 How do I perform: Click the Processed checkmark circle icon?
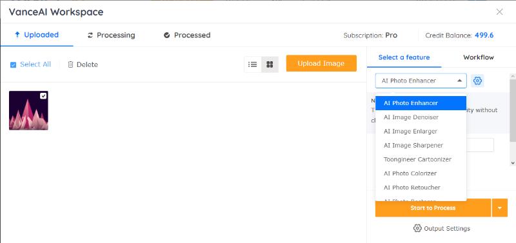(x=167, y=35)
